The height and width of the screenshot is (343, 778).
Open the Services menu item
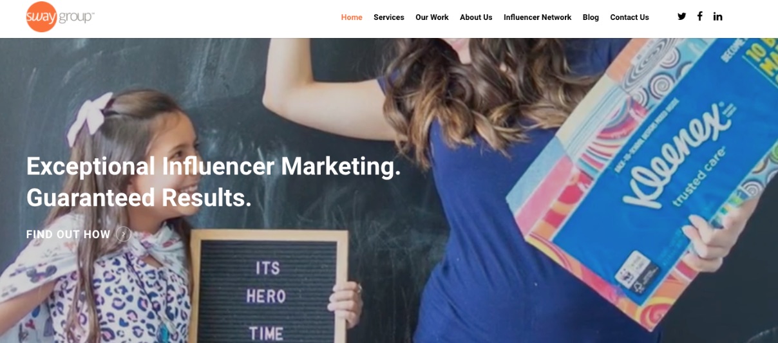[389, 17]
